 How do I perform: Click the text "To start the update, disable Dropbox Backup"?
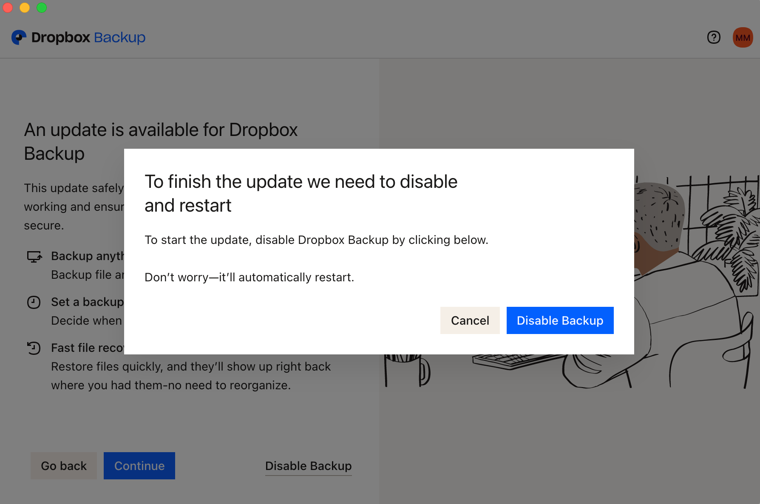coord(267,240)
